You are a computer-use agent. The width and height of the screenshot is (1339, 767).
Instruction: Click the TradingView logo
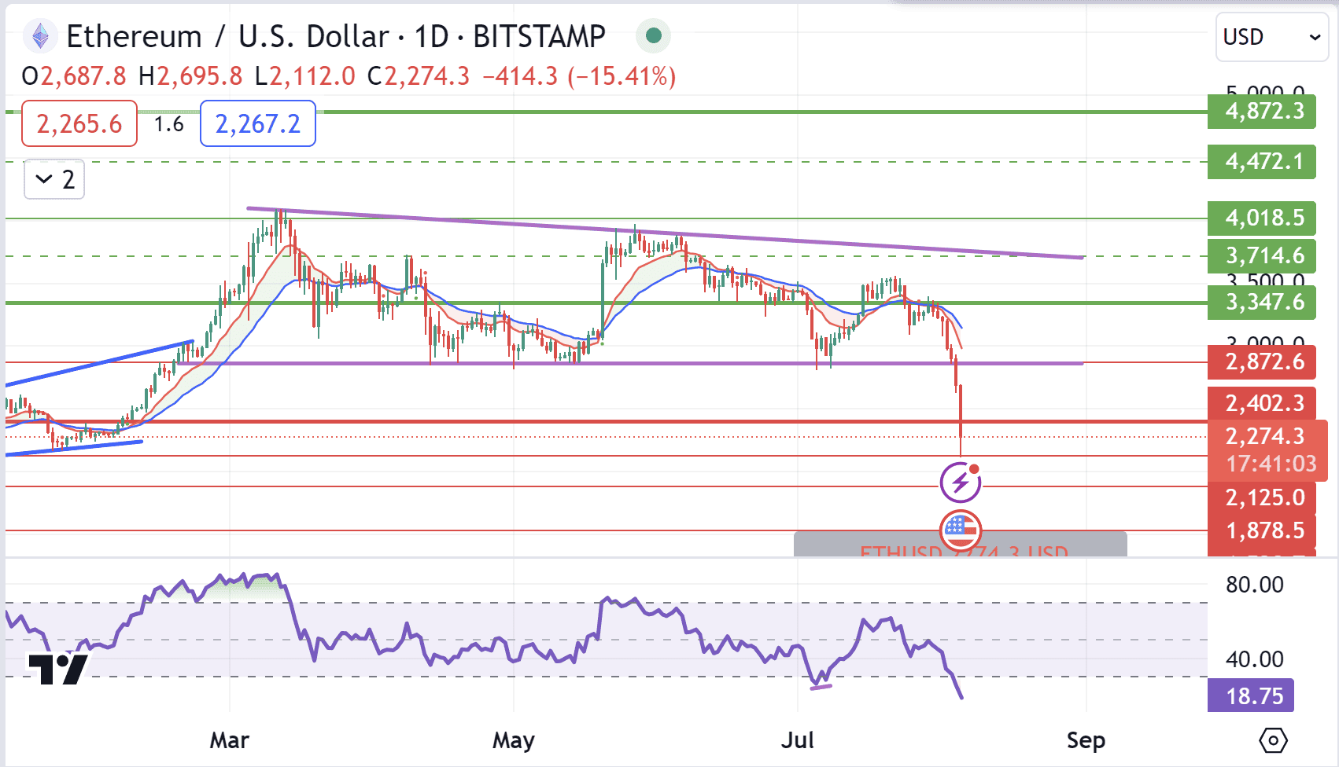point(57,669)
